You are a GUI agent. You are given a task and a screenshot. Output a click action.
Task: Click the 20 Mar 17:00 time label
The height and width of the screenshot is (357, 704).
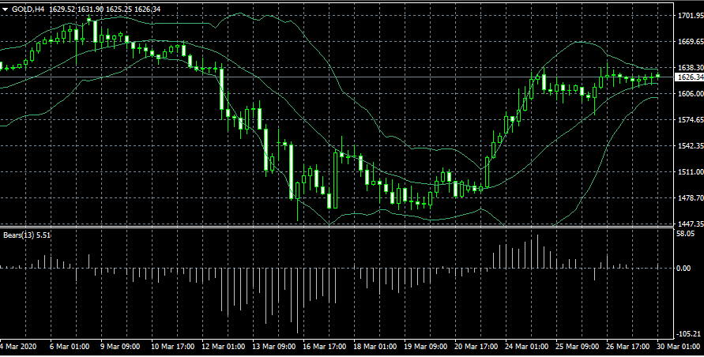tap(476, 347)
